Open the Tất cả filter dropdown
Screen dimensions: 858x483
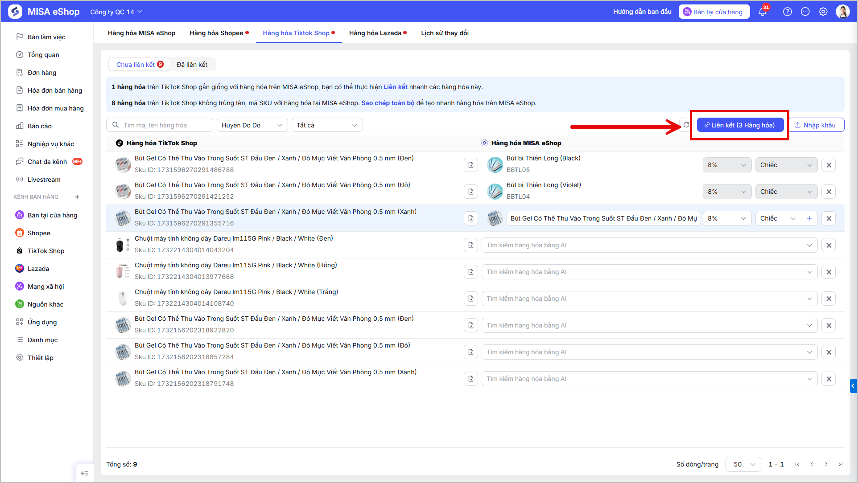click(327, 125)
